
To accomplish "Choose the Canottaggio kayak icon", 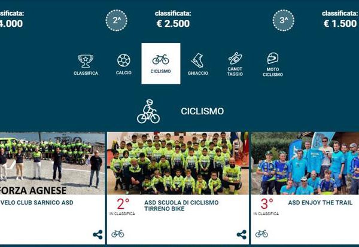I will coord(235,65).
